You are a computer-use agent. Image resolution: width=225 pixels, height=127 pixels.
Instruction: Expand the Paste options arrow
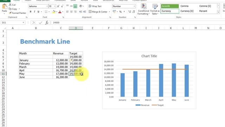point(5,14)
